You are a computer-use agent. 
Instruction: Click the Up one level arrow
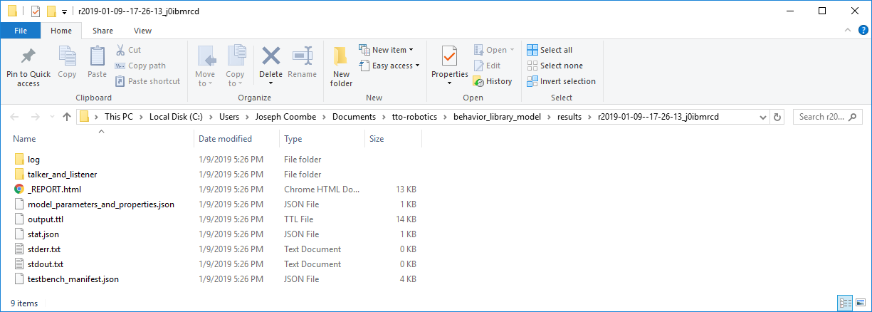[x=67, y=117]
